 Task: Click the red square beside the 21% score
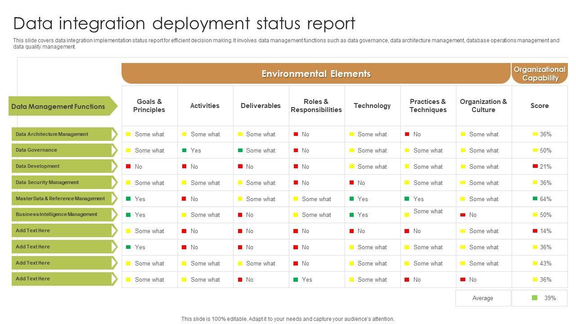tap(535, 166)
